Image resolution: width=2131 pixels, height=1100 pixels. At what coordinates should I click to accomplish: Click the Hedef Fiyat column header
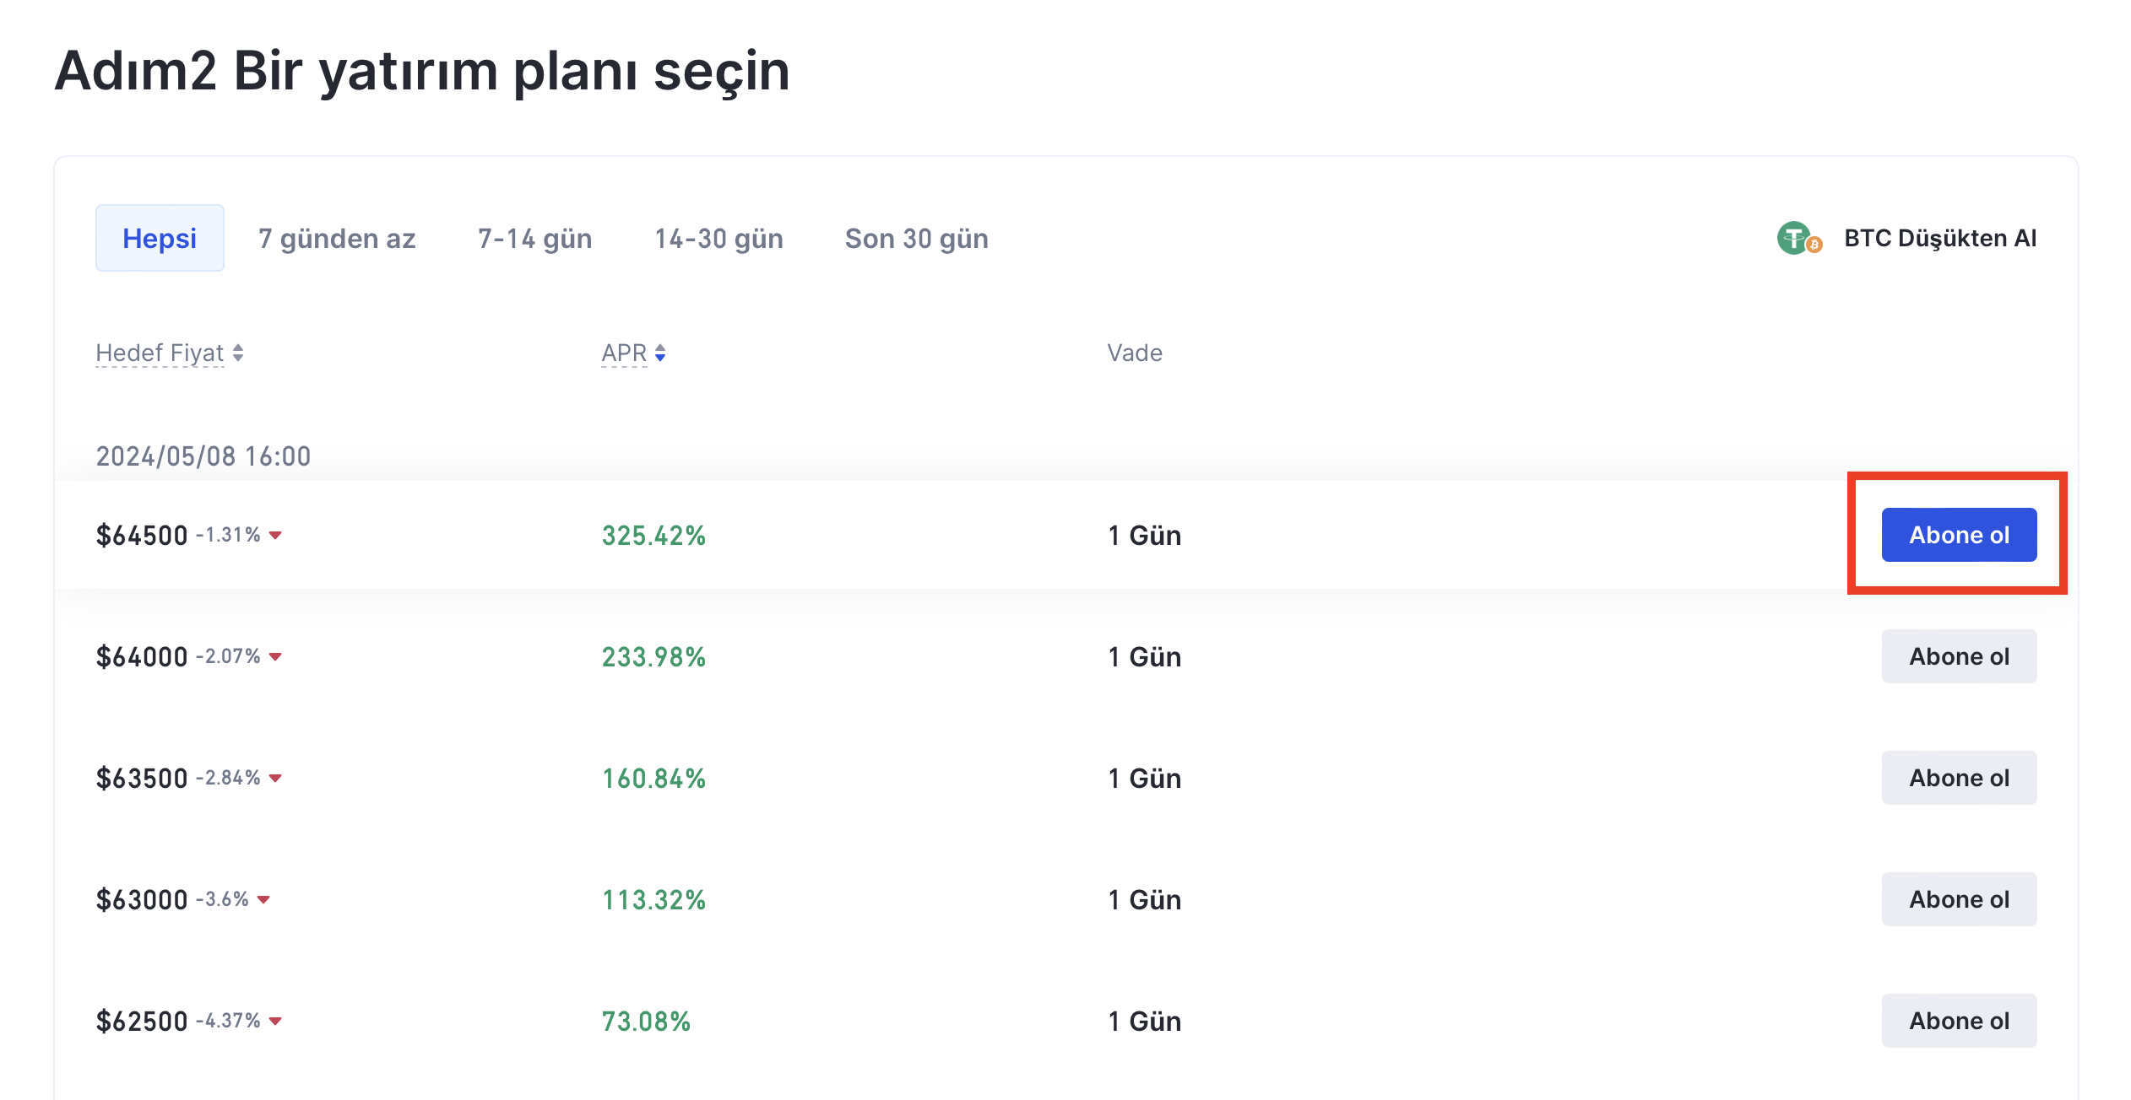coord(160,353)
